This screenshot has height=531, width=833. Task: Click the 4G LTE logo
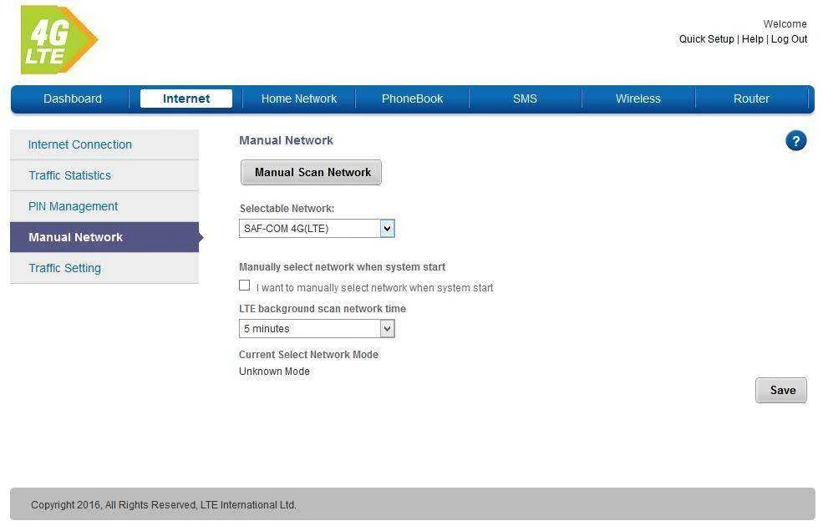(59, 40)
